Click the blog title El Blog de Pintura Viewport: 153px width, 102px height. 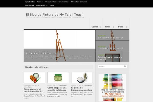[x=55, y=15]
